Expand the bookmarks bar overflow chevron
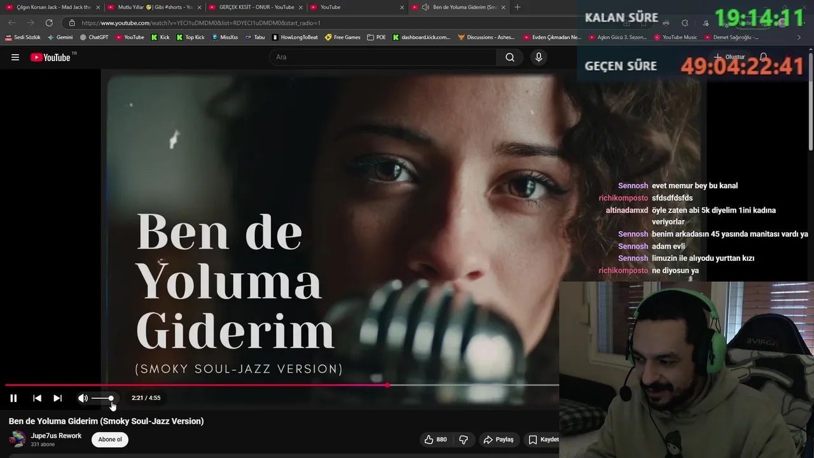The height and width of the screenshot is (458, 814). click(x=799, y=38)
